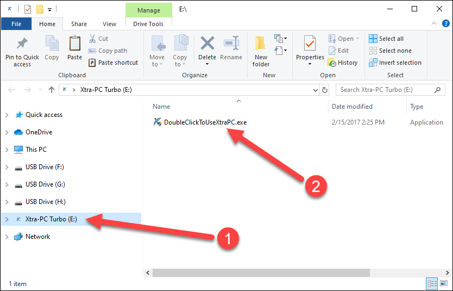The height and width of the screenshot is (291, 453).
Task: Click the Manage contextual tab
Action: coord(148,10)
